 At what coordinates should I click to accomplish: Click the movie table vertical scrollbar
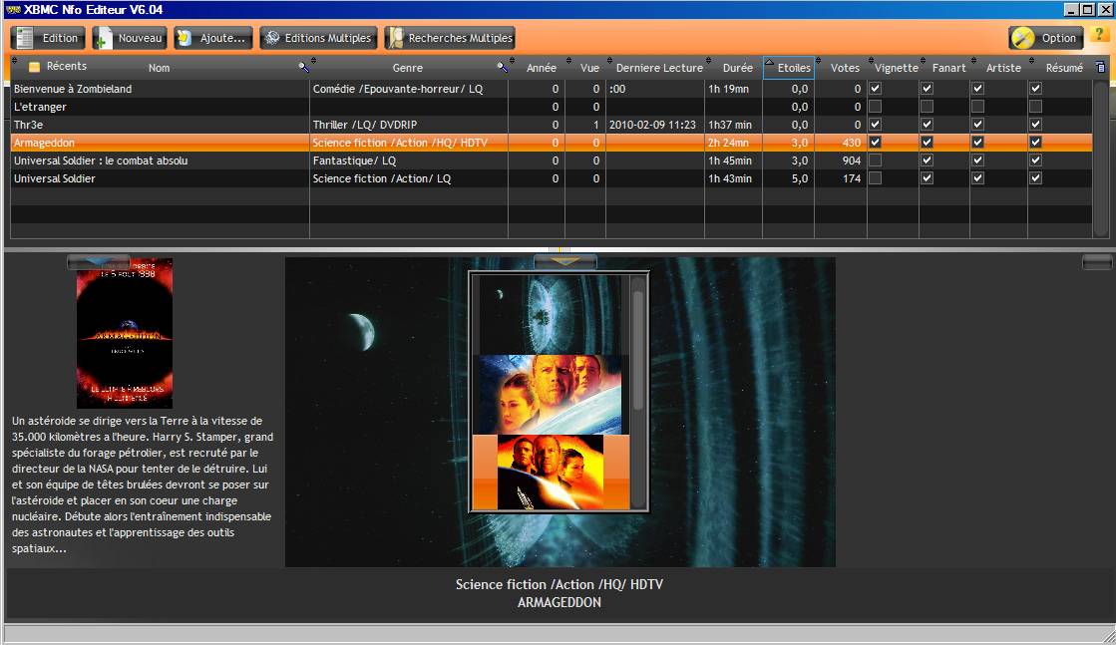1100,158
